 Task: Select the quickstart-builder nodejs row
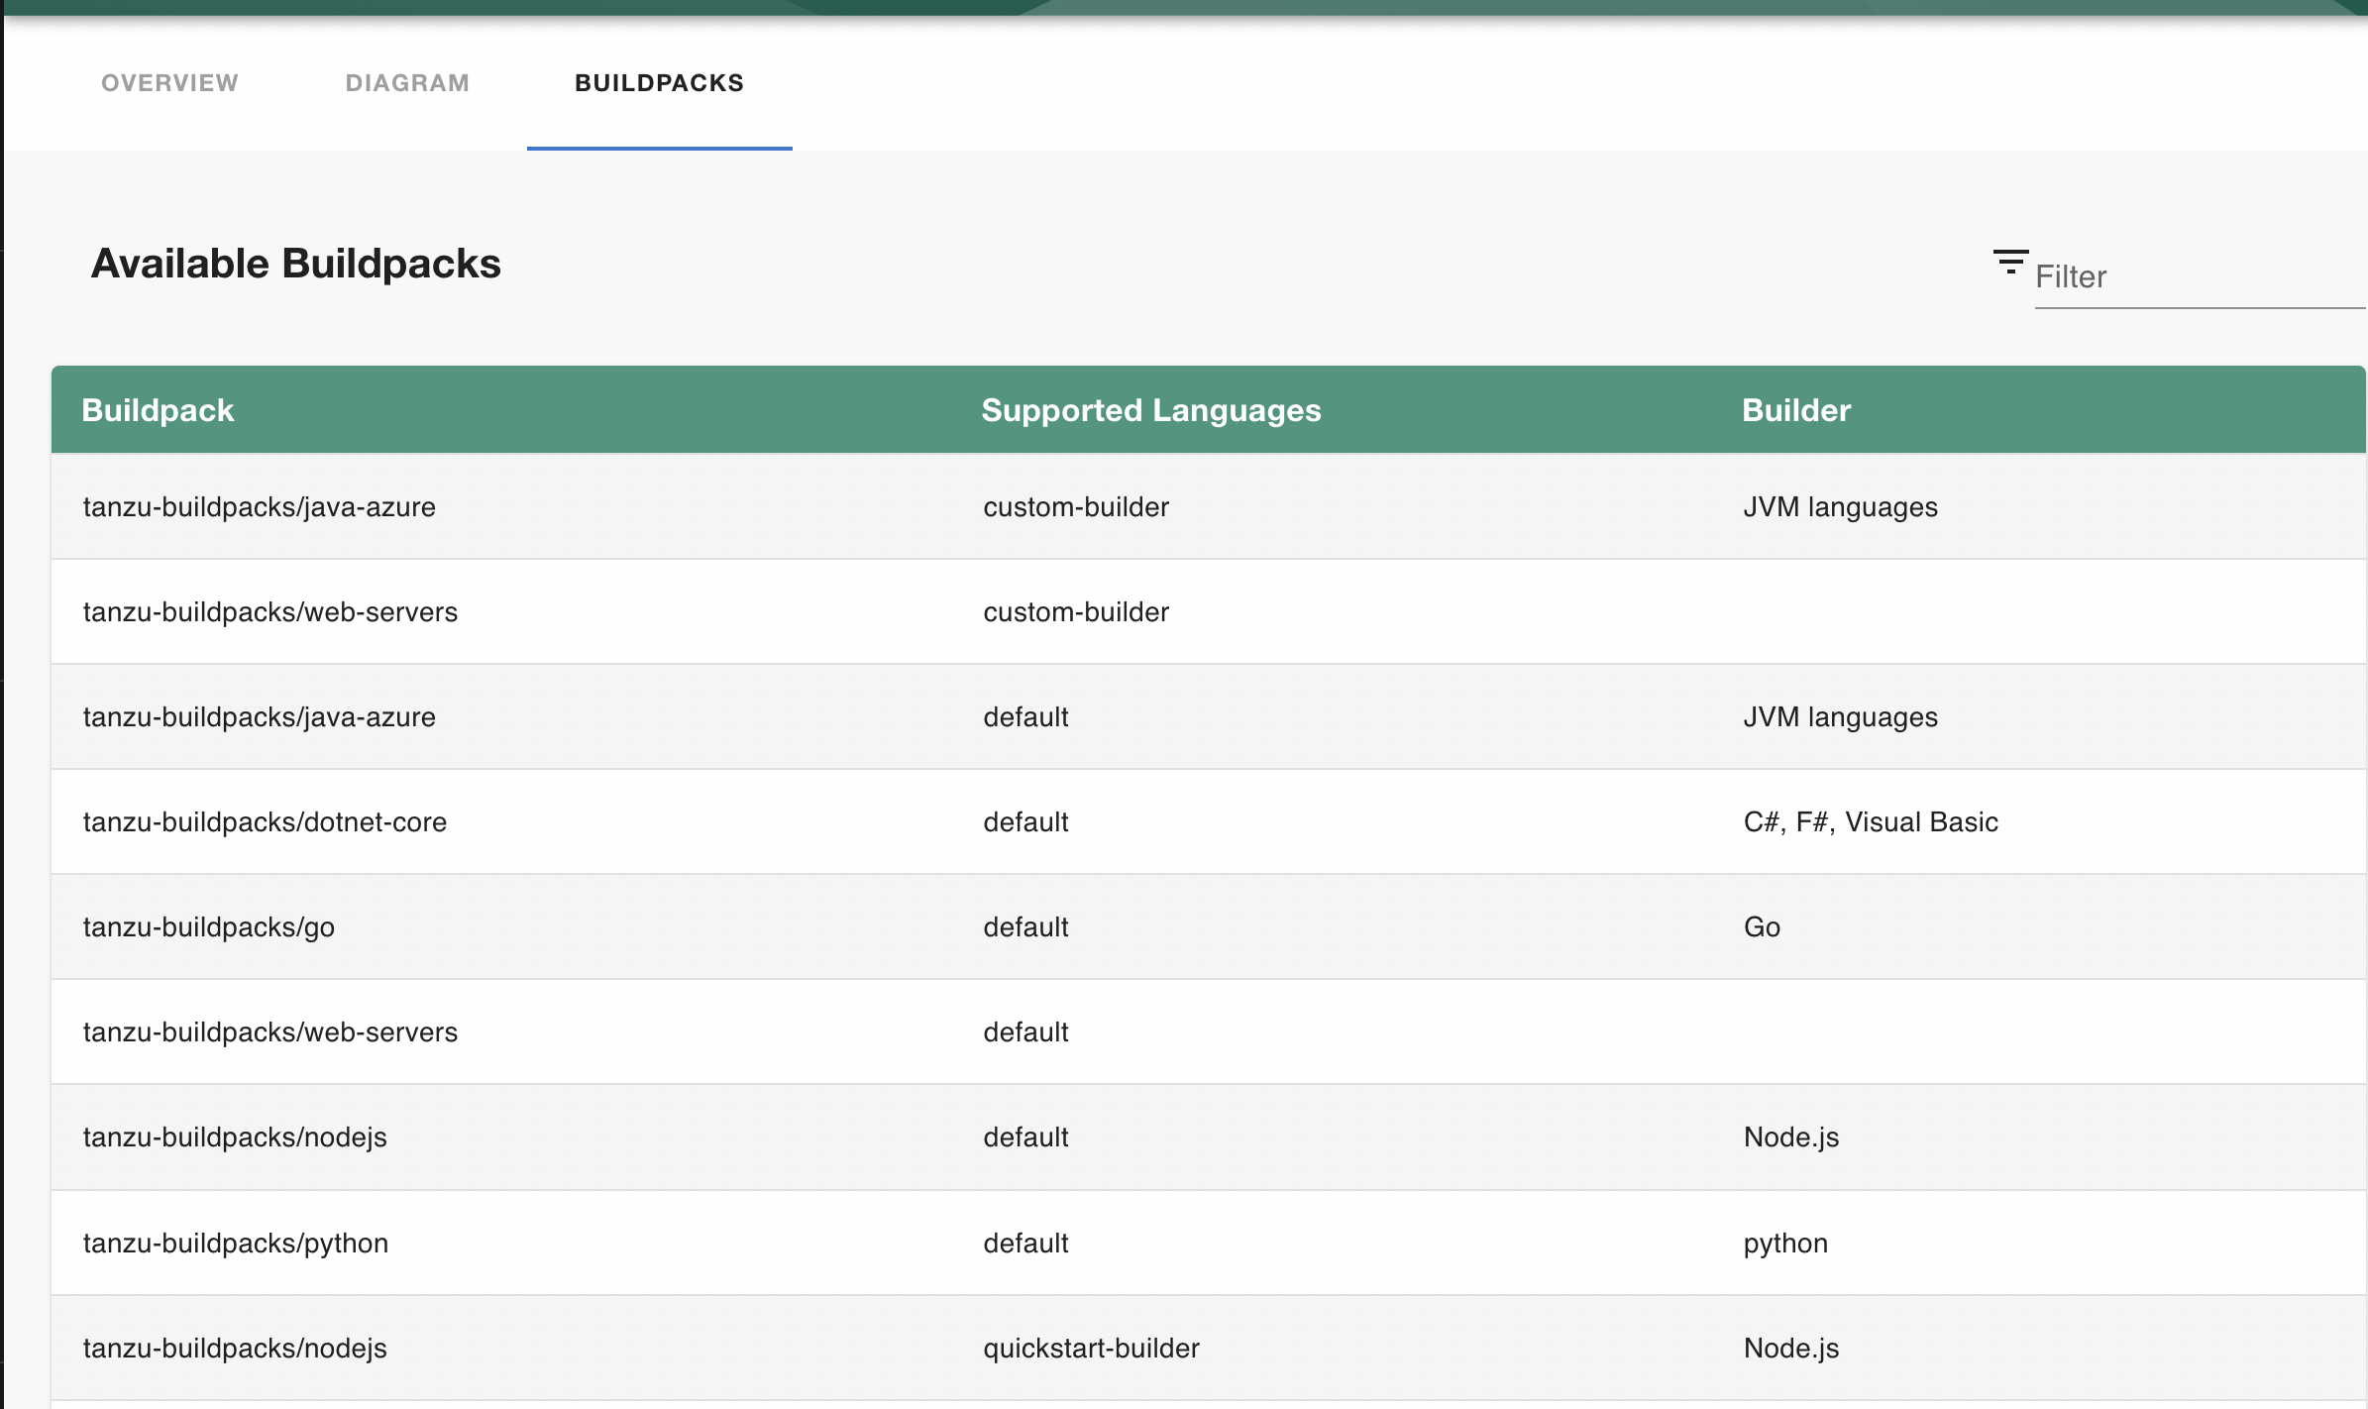pos(235,1349)
